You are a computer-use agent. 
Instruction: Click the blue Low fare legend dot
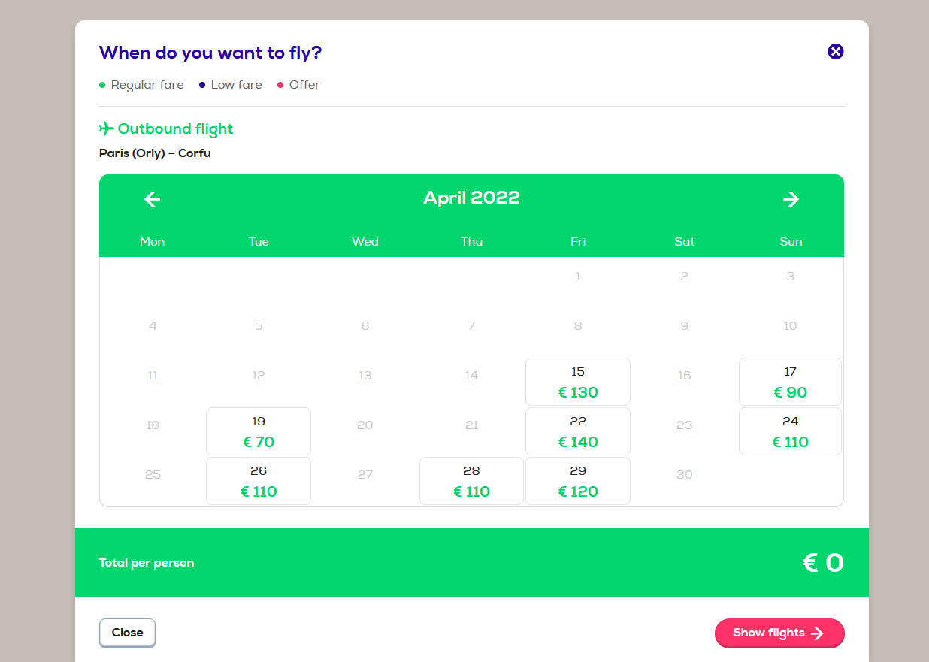point(202,85)
